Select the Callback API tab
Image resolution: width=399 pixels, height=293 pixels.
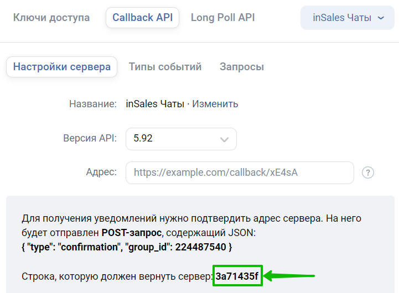click(x=143, y=18)
